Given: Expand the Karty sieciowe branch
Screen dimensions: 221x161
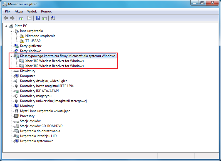Looking at the screenshot, I should [x=12, y=51].
